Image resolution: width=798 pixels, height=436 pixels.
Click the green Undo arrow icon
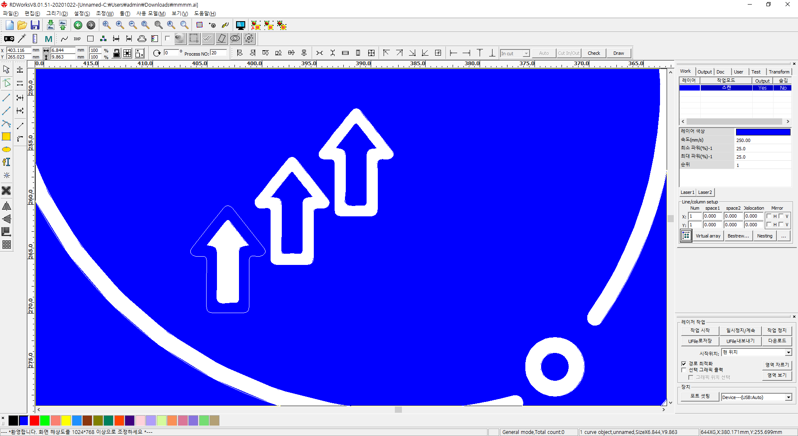click(78, 25)
